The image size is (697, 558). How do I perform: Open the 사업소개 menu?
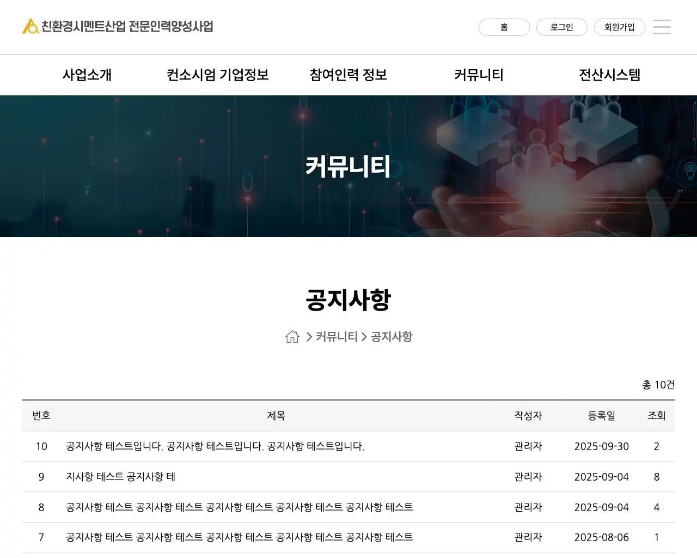[87, 75]
